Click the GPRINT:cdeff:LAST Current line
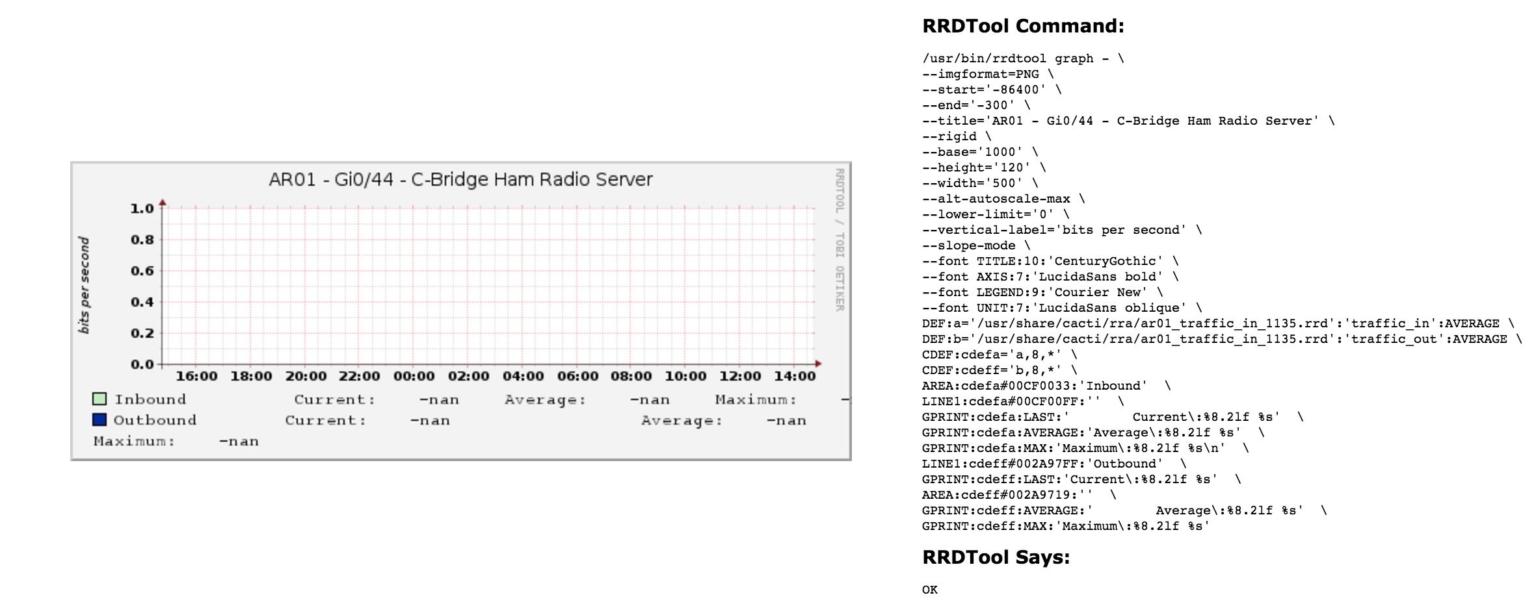This screenshot has width=1536, height=604. click(x=1081, y=479)
